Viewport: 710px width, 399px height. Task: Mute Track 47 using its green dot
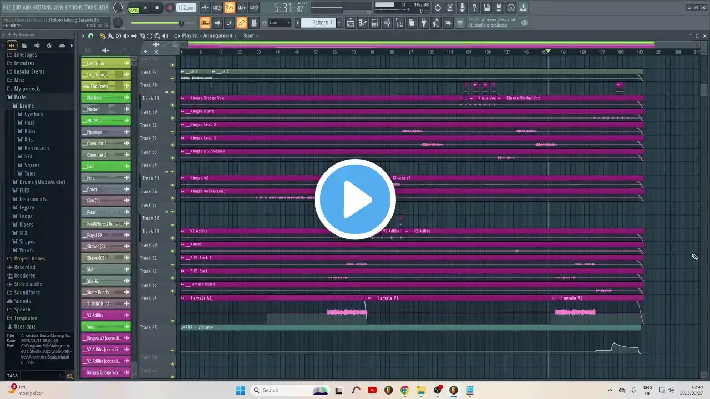click(x=173, y=78)
